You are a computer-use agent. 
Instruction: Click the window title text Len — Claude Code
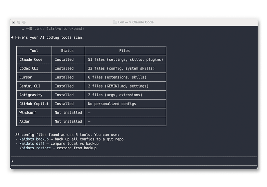coord(136,22)
